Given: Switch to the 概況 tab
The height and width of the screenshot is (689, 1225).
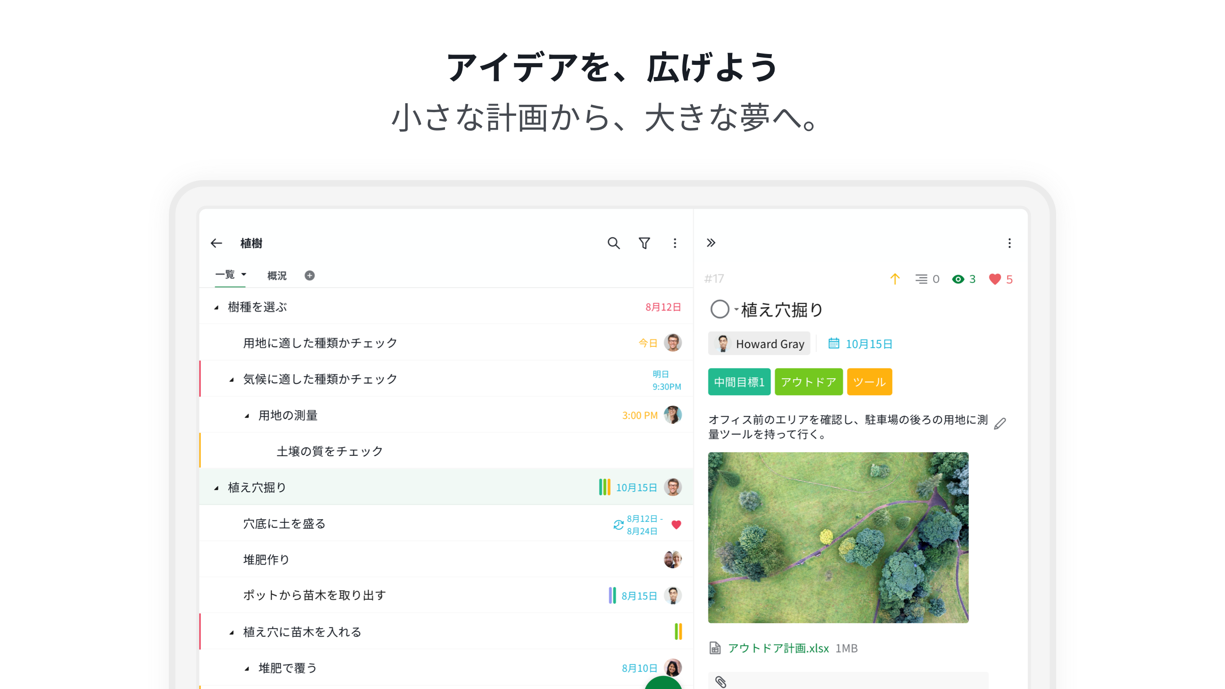Looking at the screenshot, I should click(x=277, y=275).
